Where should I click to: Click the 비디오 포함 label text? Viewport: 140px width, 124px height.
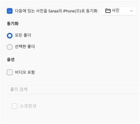coord(25,72)
